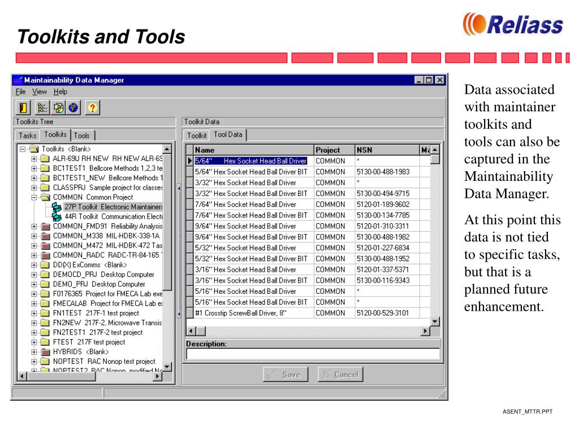Select the FN2NEW 217F-2 Microwave tree item

click(107, 323)
